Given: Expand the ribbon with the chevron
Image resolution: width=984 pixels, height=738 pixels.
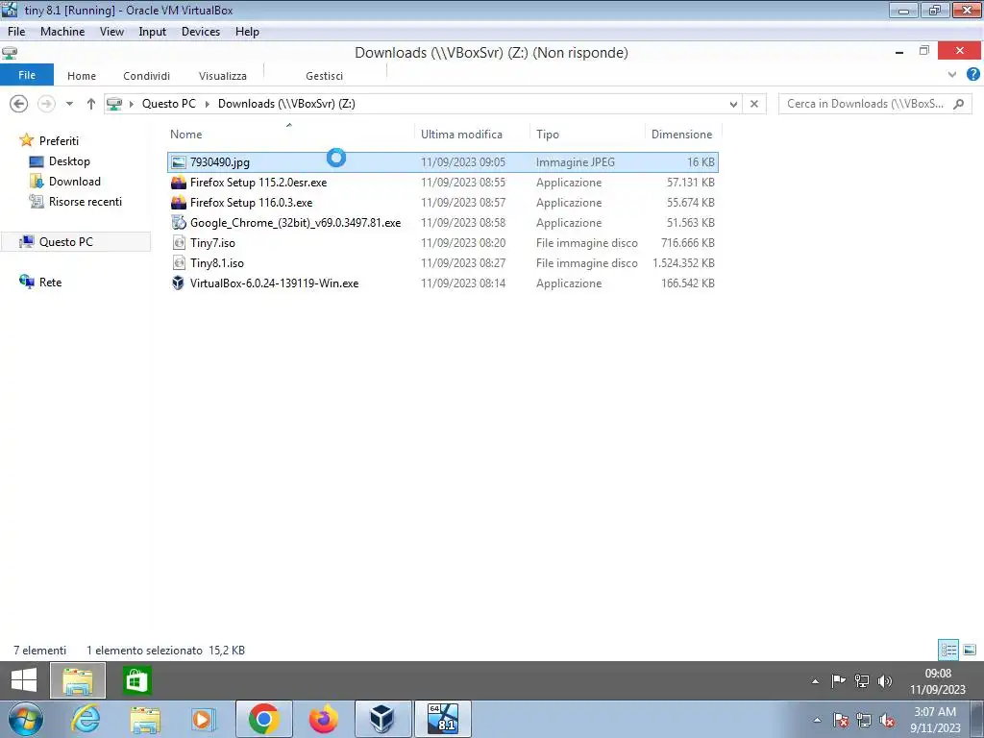Looking at the screenshot, I should (952, 75).
